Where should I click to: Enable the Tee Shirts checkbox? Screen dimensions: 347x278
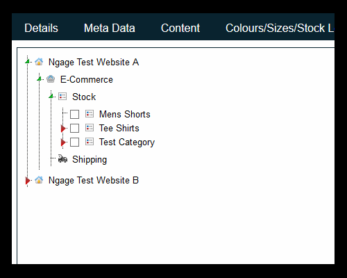pyautogui.click(x=74, y=128)
